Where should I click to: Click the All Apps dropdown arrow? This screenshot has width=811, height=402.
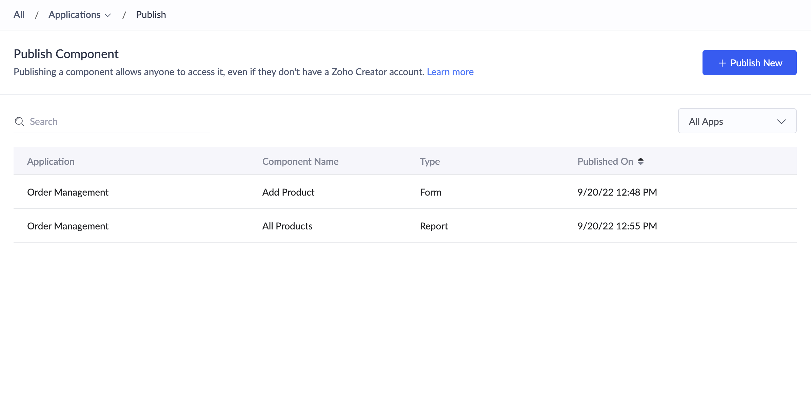781,121
